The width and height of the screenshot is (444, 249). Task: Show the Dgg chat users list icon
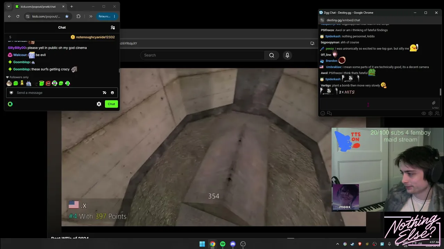437,113
